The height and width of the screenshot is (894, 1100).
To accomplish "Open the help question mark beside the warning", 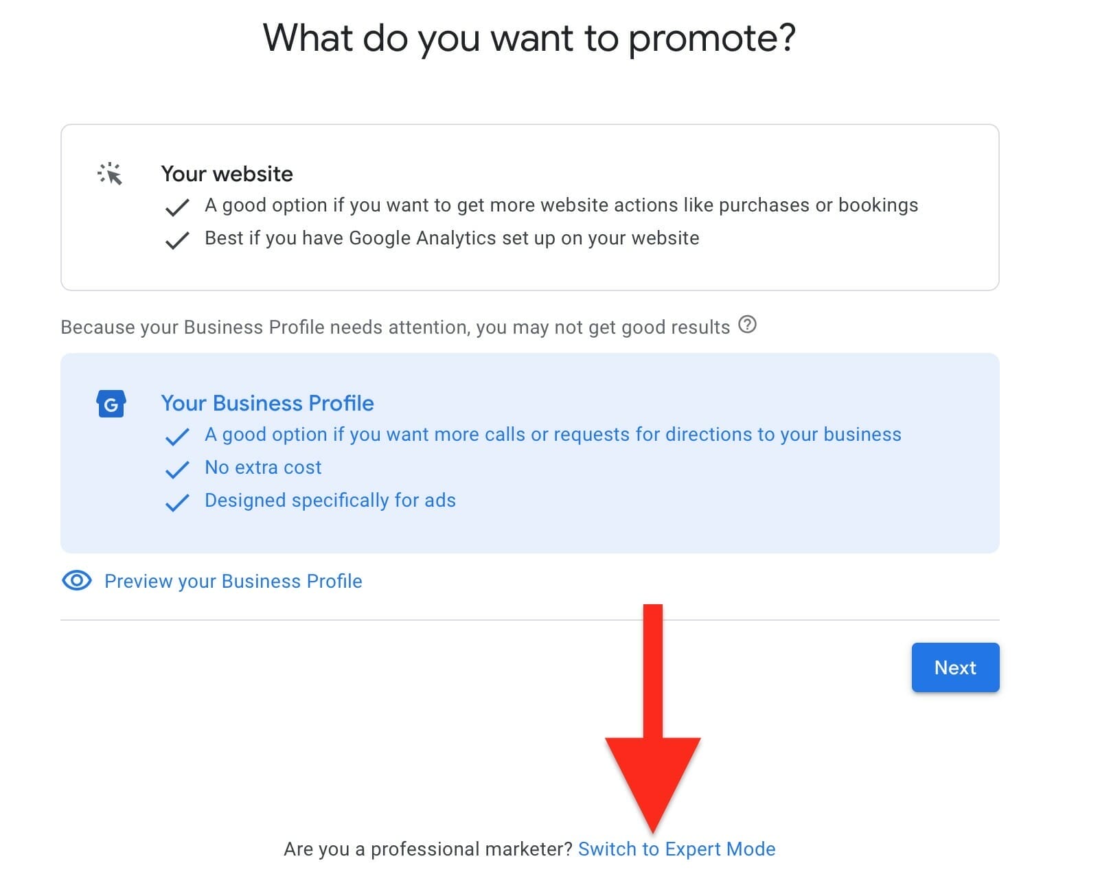I will [x=747, y=324].
